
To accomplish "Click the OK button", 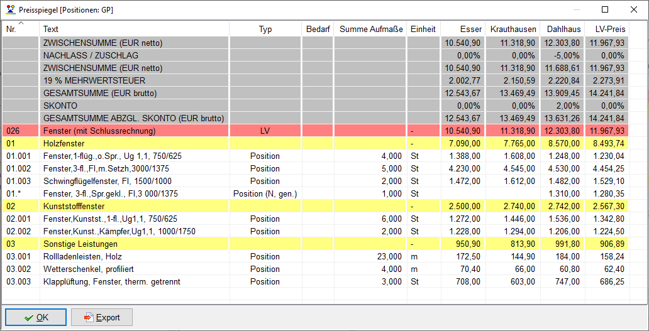I will 35,317.
